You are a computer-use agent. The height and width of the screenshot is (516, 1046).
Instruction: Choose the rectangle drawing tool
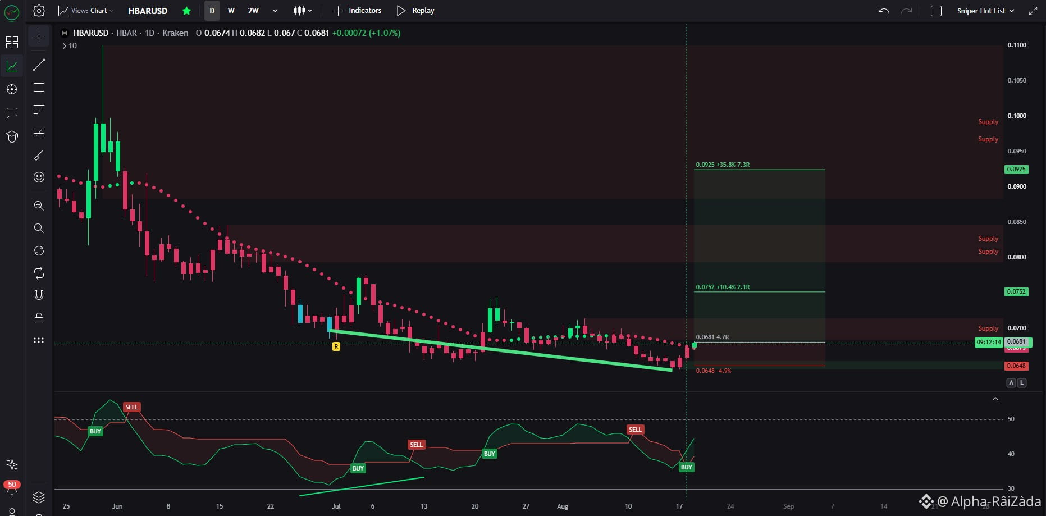[x=39, y=88]
